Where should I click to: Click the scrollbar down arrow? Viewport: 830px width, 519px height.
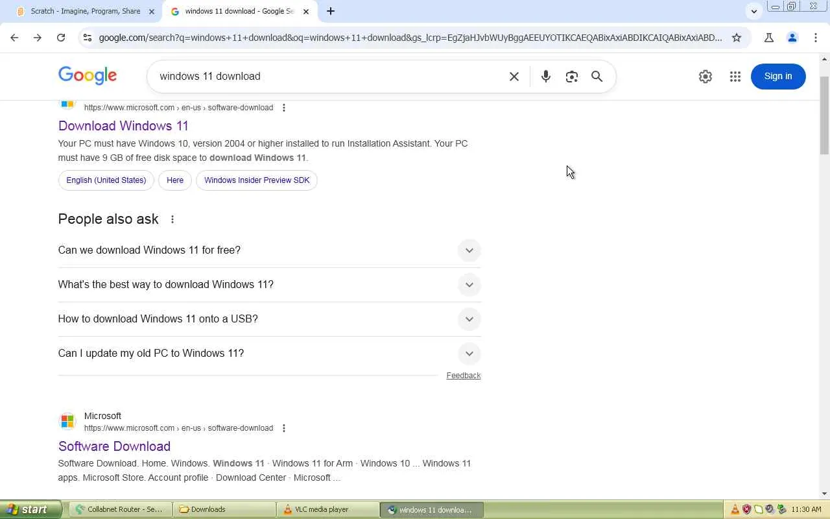point(824,494)
